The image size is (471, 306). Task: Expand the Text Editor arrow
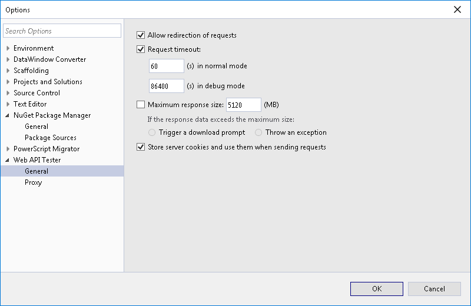tap(8, 104)
